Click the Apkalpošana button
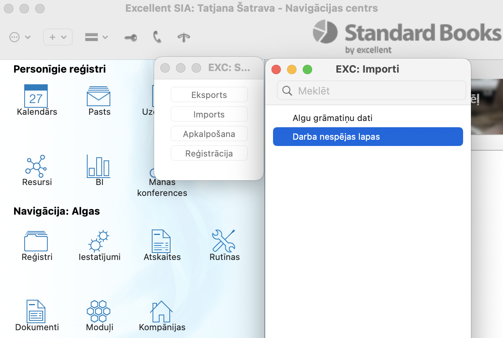The width and height of the screenshot is (503, 338). click(209, 134)
